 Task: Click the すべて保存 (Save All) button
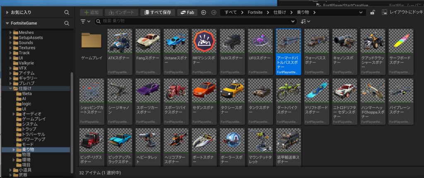[x=158, y=12]
